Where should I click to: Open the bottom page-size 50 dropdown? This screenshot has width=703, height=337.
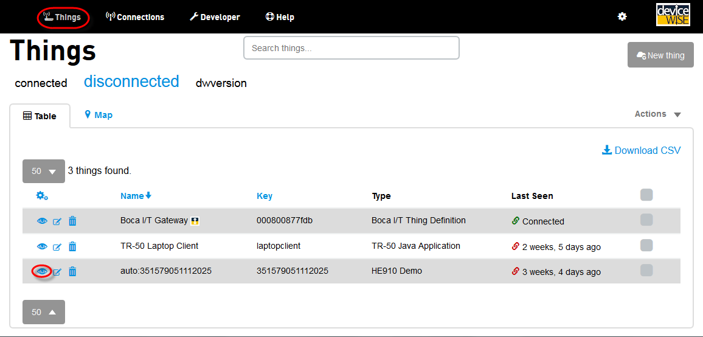(43, 312)
